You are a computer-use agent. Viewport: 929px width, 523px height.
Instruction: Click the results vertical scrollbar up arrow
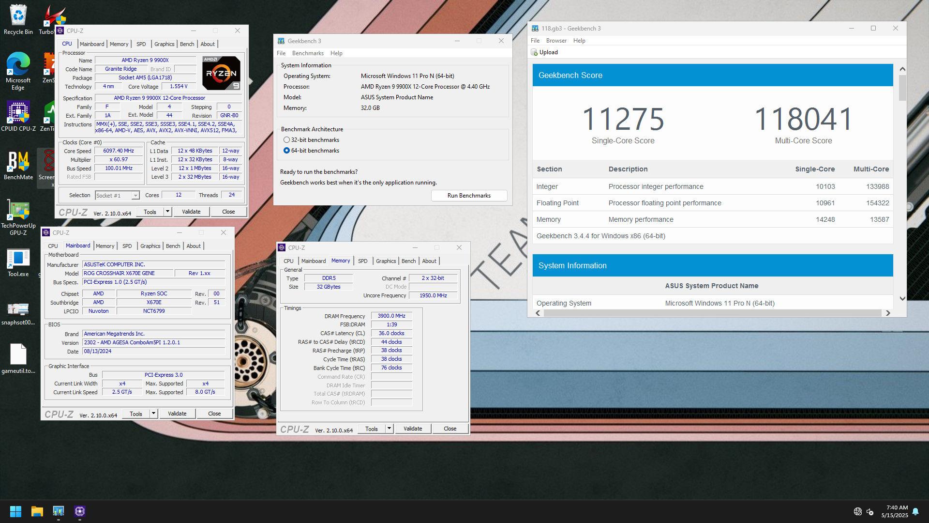tap(902, 69)
